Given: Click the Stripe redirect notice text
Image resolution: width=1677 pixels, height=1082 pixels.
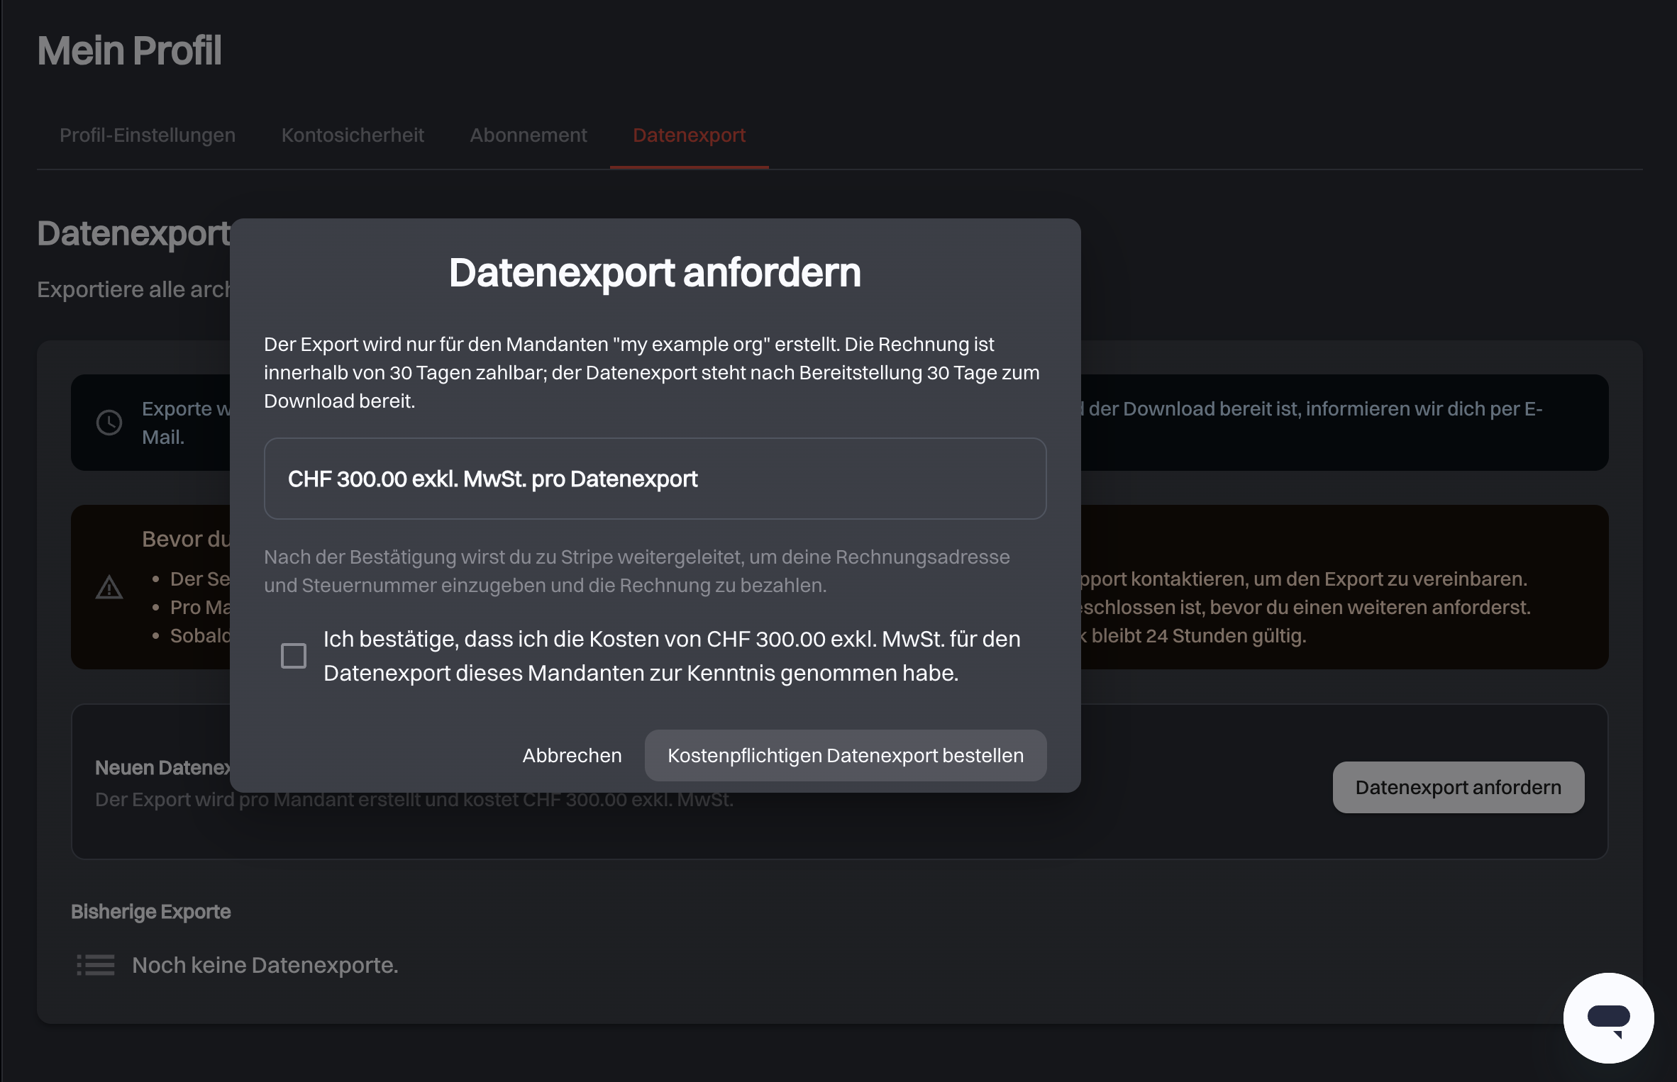Looking at the screenshot, I should click(x=637, y=571).
